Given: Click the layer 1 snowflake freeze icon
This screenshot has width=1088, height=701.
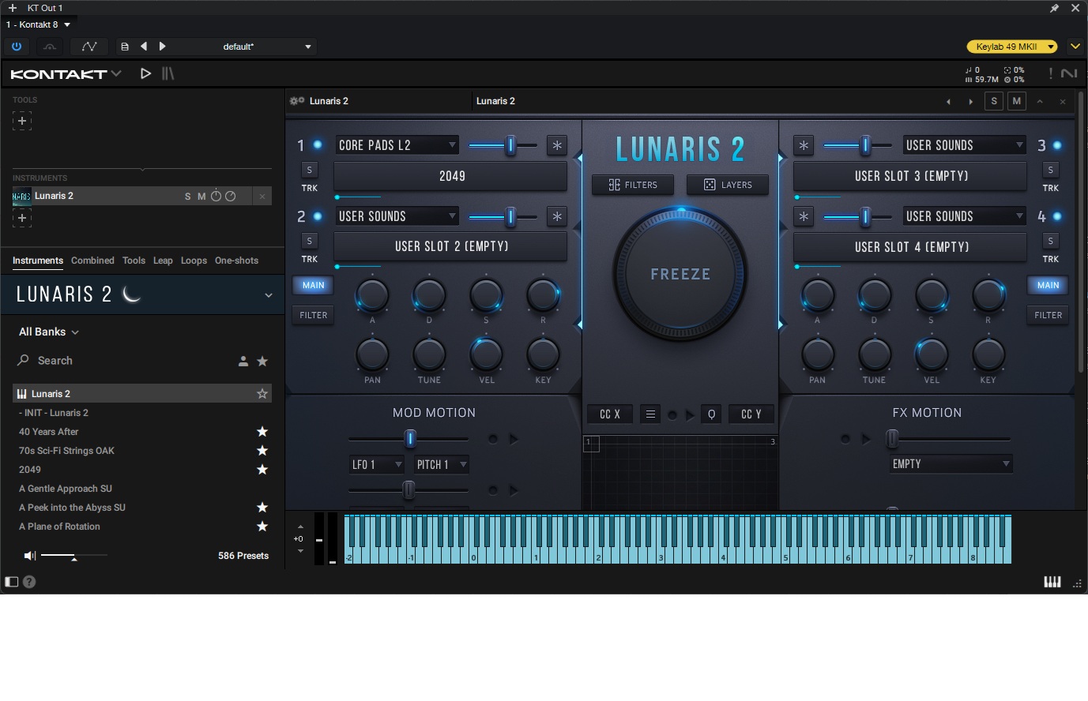Looking at the screenshot, I should click(x=557, y=145).
